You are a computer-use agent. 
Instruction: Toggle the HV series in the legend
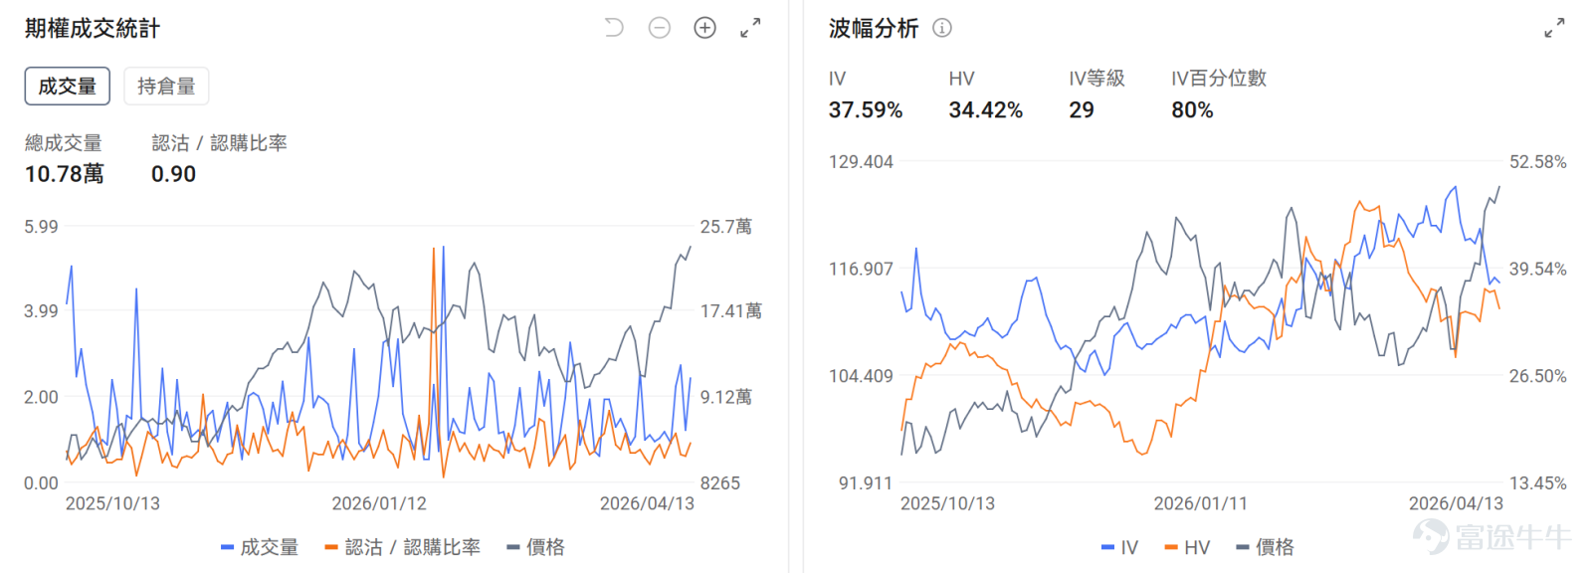pos(1187,547)
